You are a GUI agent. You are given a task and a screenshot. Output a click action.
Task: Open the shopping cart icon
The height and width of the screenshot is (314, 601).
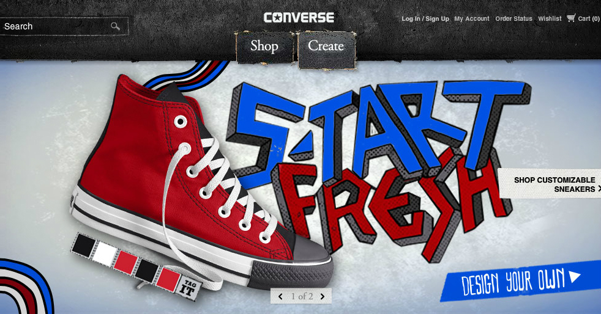tap(571, 18)
